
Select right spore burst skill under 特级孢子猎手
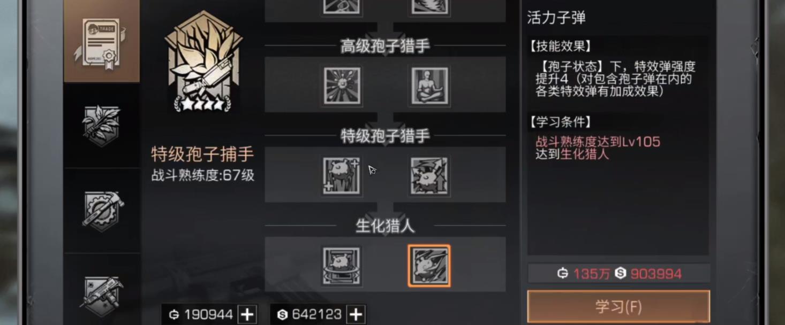[429, 176]
